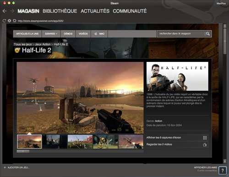The width and height of the screenshot is (229, 177).
Task: Click the thumbnail strip horizontal scrollbar
Action: (x=80, y=151)
